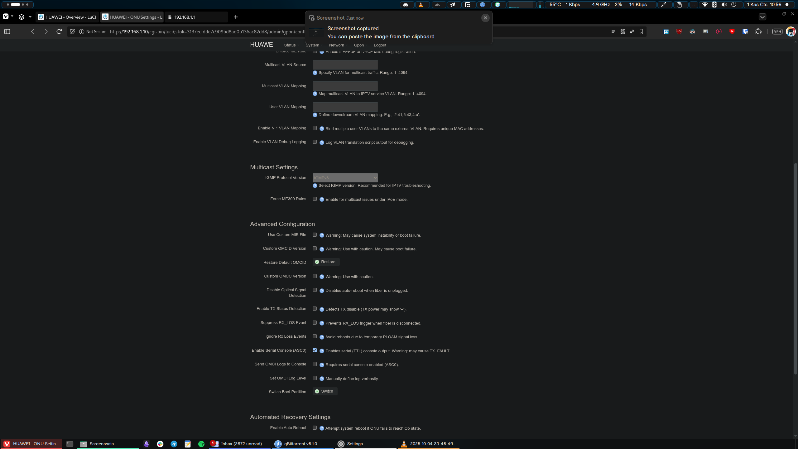Open terminal from the taskbar

click(70, 444)
